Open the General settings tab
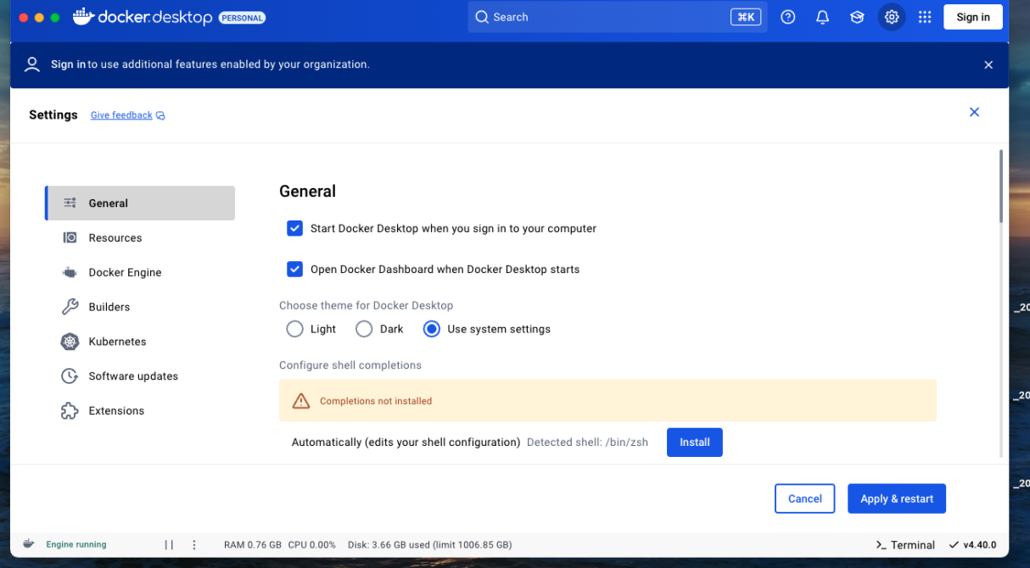 point(140,203)
